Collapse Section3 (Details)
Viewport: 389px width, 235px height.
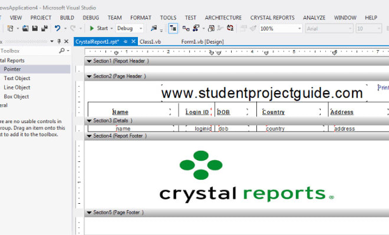(x=90, y=121)
